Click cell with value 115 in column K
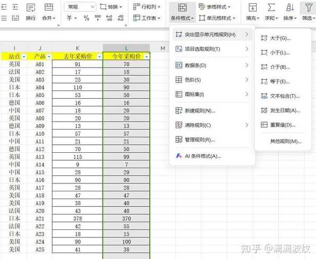Screen dimensions: 316x259 [77, 157]
